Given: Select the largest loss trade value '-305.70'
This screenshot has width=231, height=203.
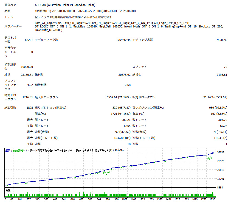Looking at the screenshot, I should click(x=222, y=120).
